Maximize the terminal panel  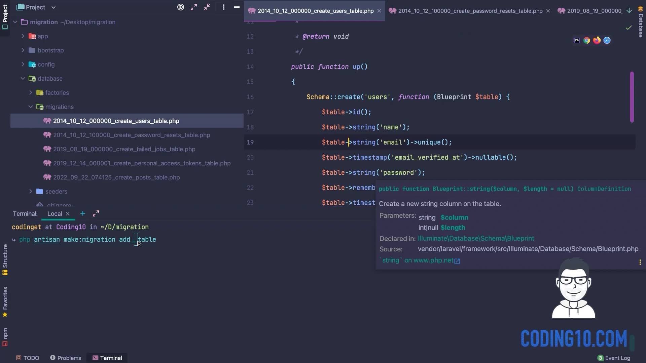point(96,213)
